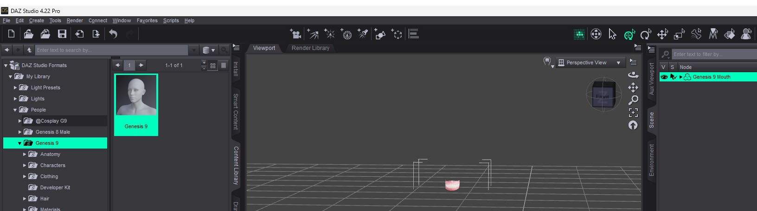
Task: Select the Node Selection arrow tool
Action: pos(612,34)
